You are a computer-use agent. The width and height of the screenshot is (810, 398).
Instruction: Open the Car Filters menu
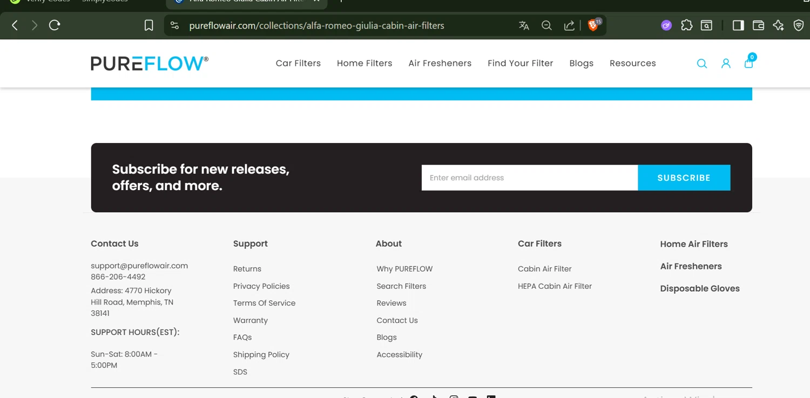(x=298, y=63)
